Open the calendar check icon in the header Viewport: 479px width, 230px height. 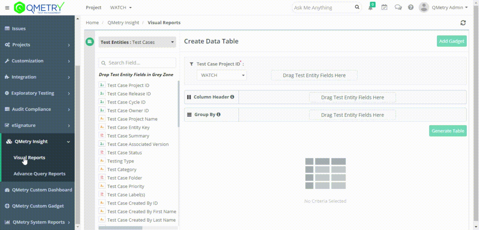point(384,7)
